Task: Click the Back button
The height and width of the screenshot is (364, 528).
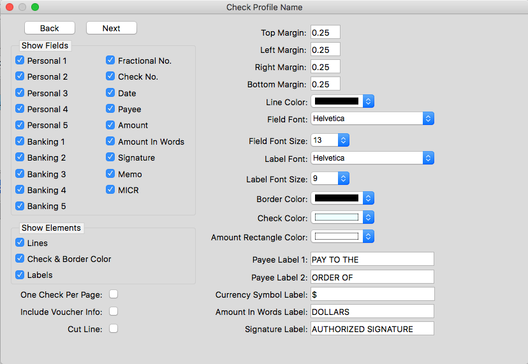Action: tap(50, 28)
